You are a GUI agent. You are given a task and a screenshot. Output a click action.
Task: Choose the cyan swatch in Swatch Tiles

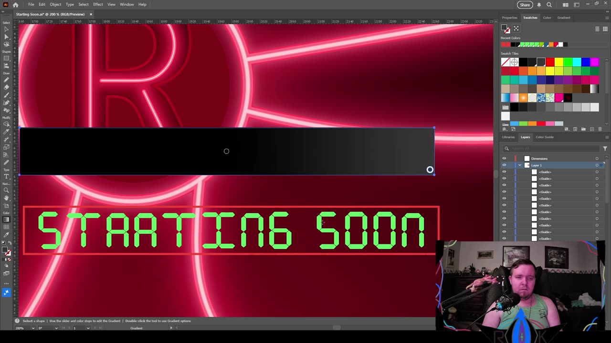click(x=577, y=62)
